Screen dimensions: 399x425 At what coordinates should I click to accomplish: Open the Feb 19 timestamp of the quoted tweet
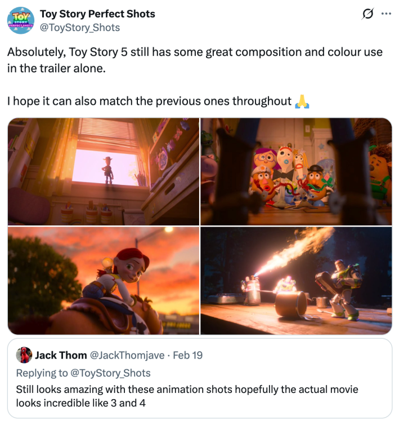188,355
